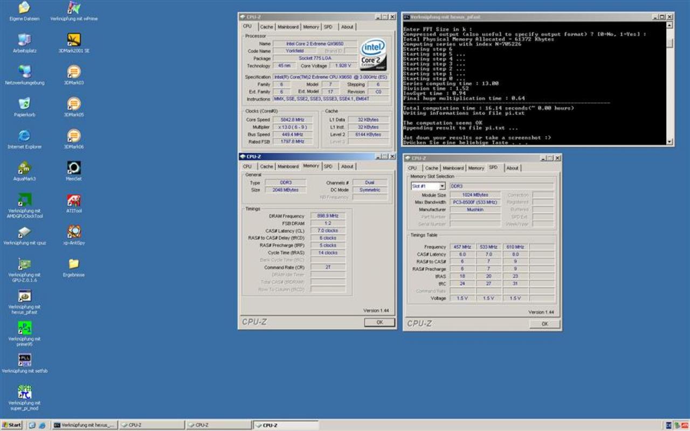The width and height of the screenshot is (690, 431).
Task: Select SPD tab in the Timings CPU-Z window
Action: coord(328,166)
